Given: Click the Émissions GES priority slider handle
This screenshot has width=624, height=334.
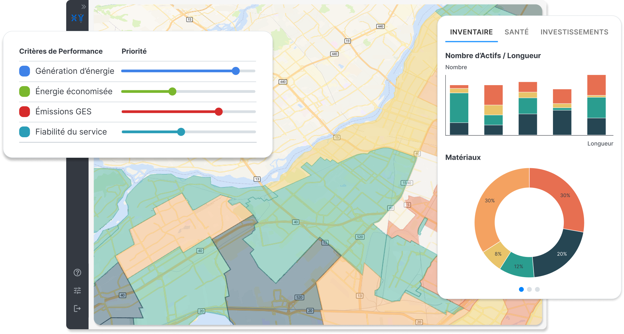Looking at the screenshot, I should tap(219, 112).
